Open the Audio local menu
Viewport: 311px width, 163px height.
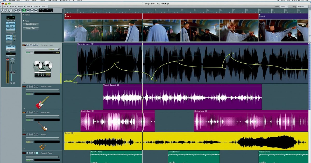pyautogui.click(x=37, y=6)
